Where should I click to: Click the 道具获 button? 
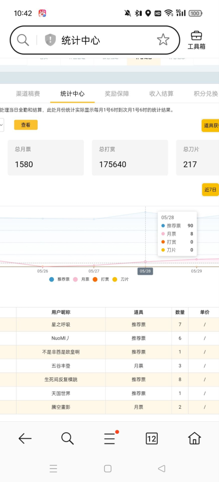(x=210, y=125)
